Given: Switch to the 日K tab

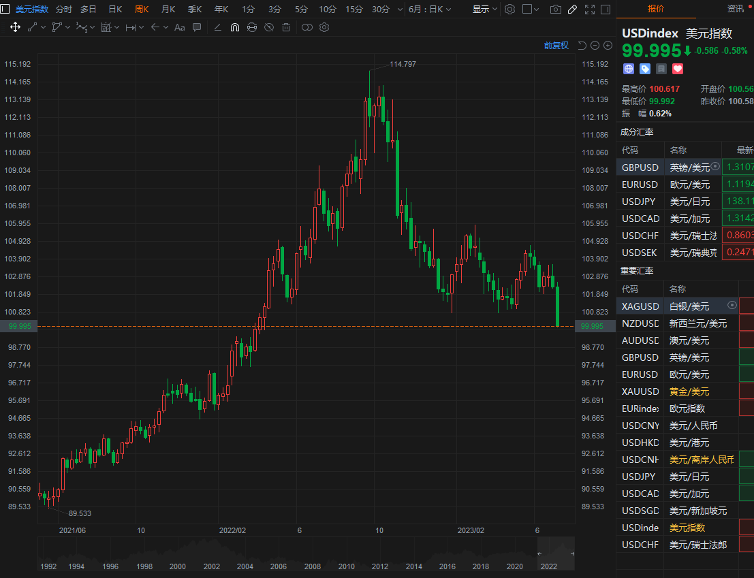Looking at the screenshot, I should coord(115,9).
